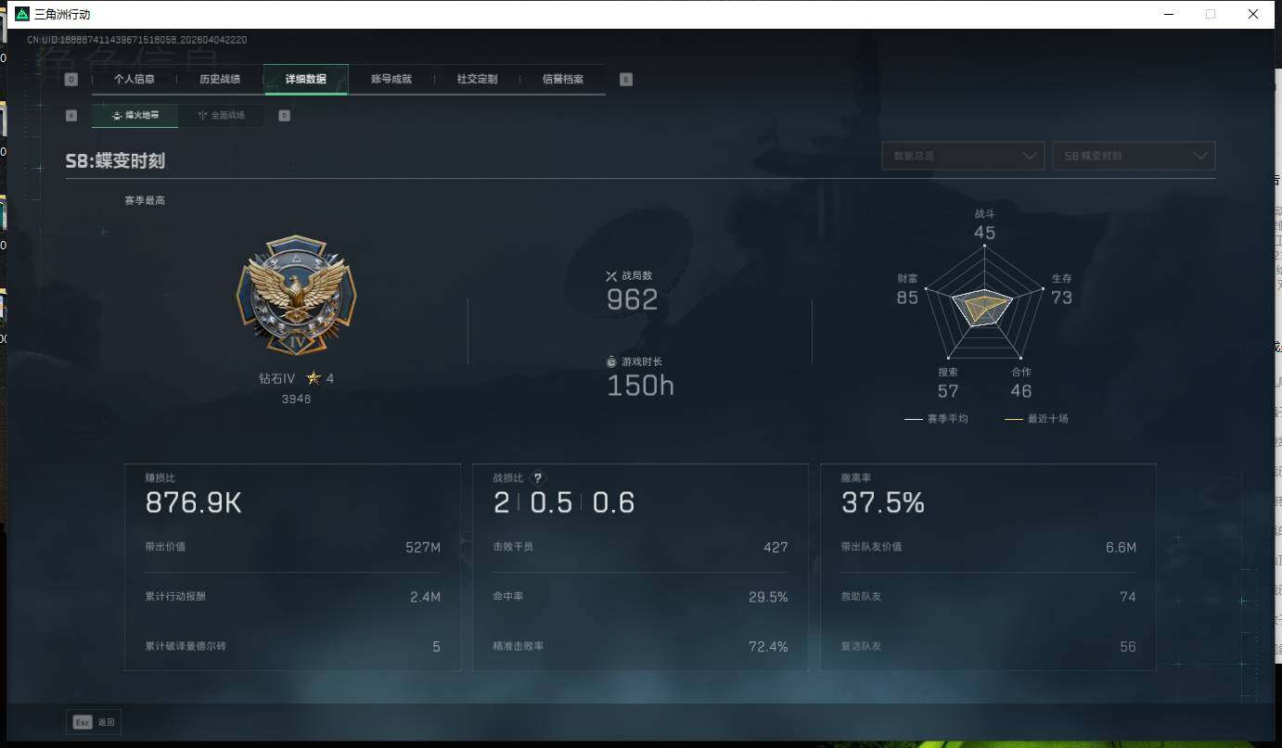Image resolution: width=1282 pixels, height=748 pixels.
Task: Click the D key hint right of 全面战场
Action: [284, 116]
